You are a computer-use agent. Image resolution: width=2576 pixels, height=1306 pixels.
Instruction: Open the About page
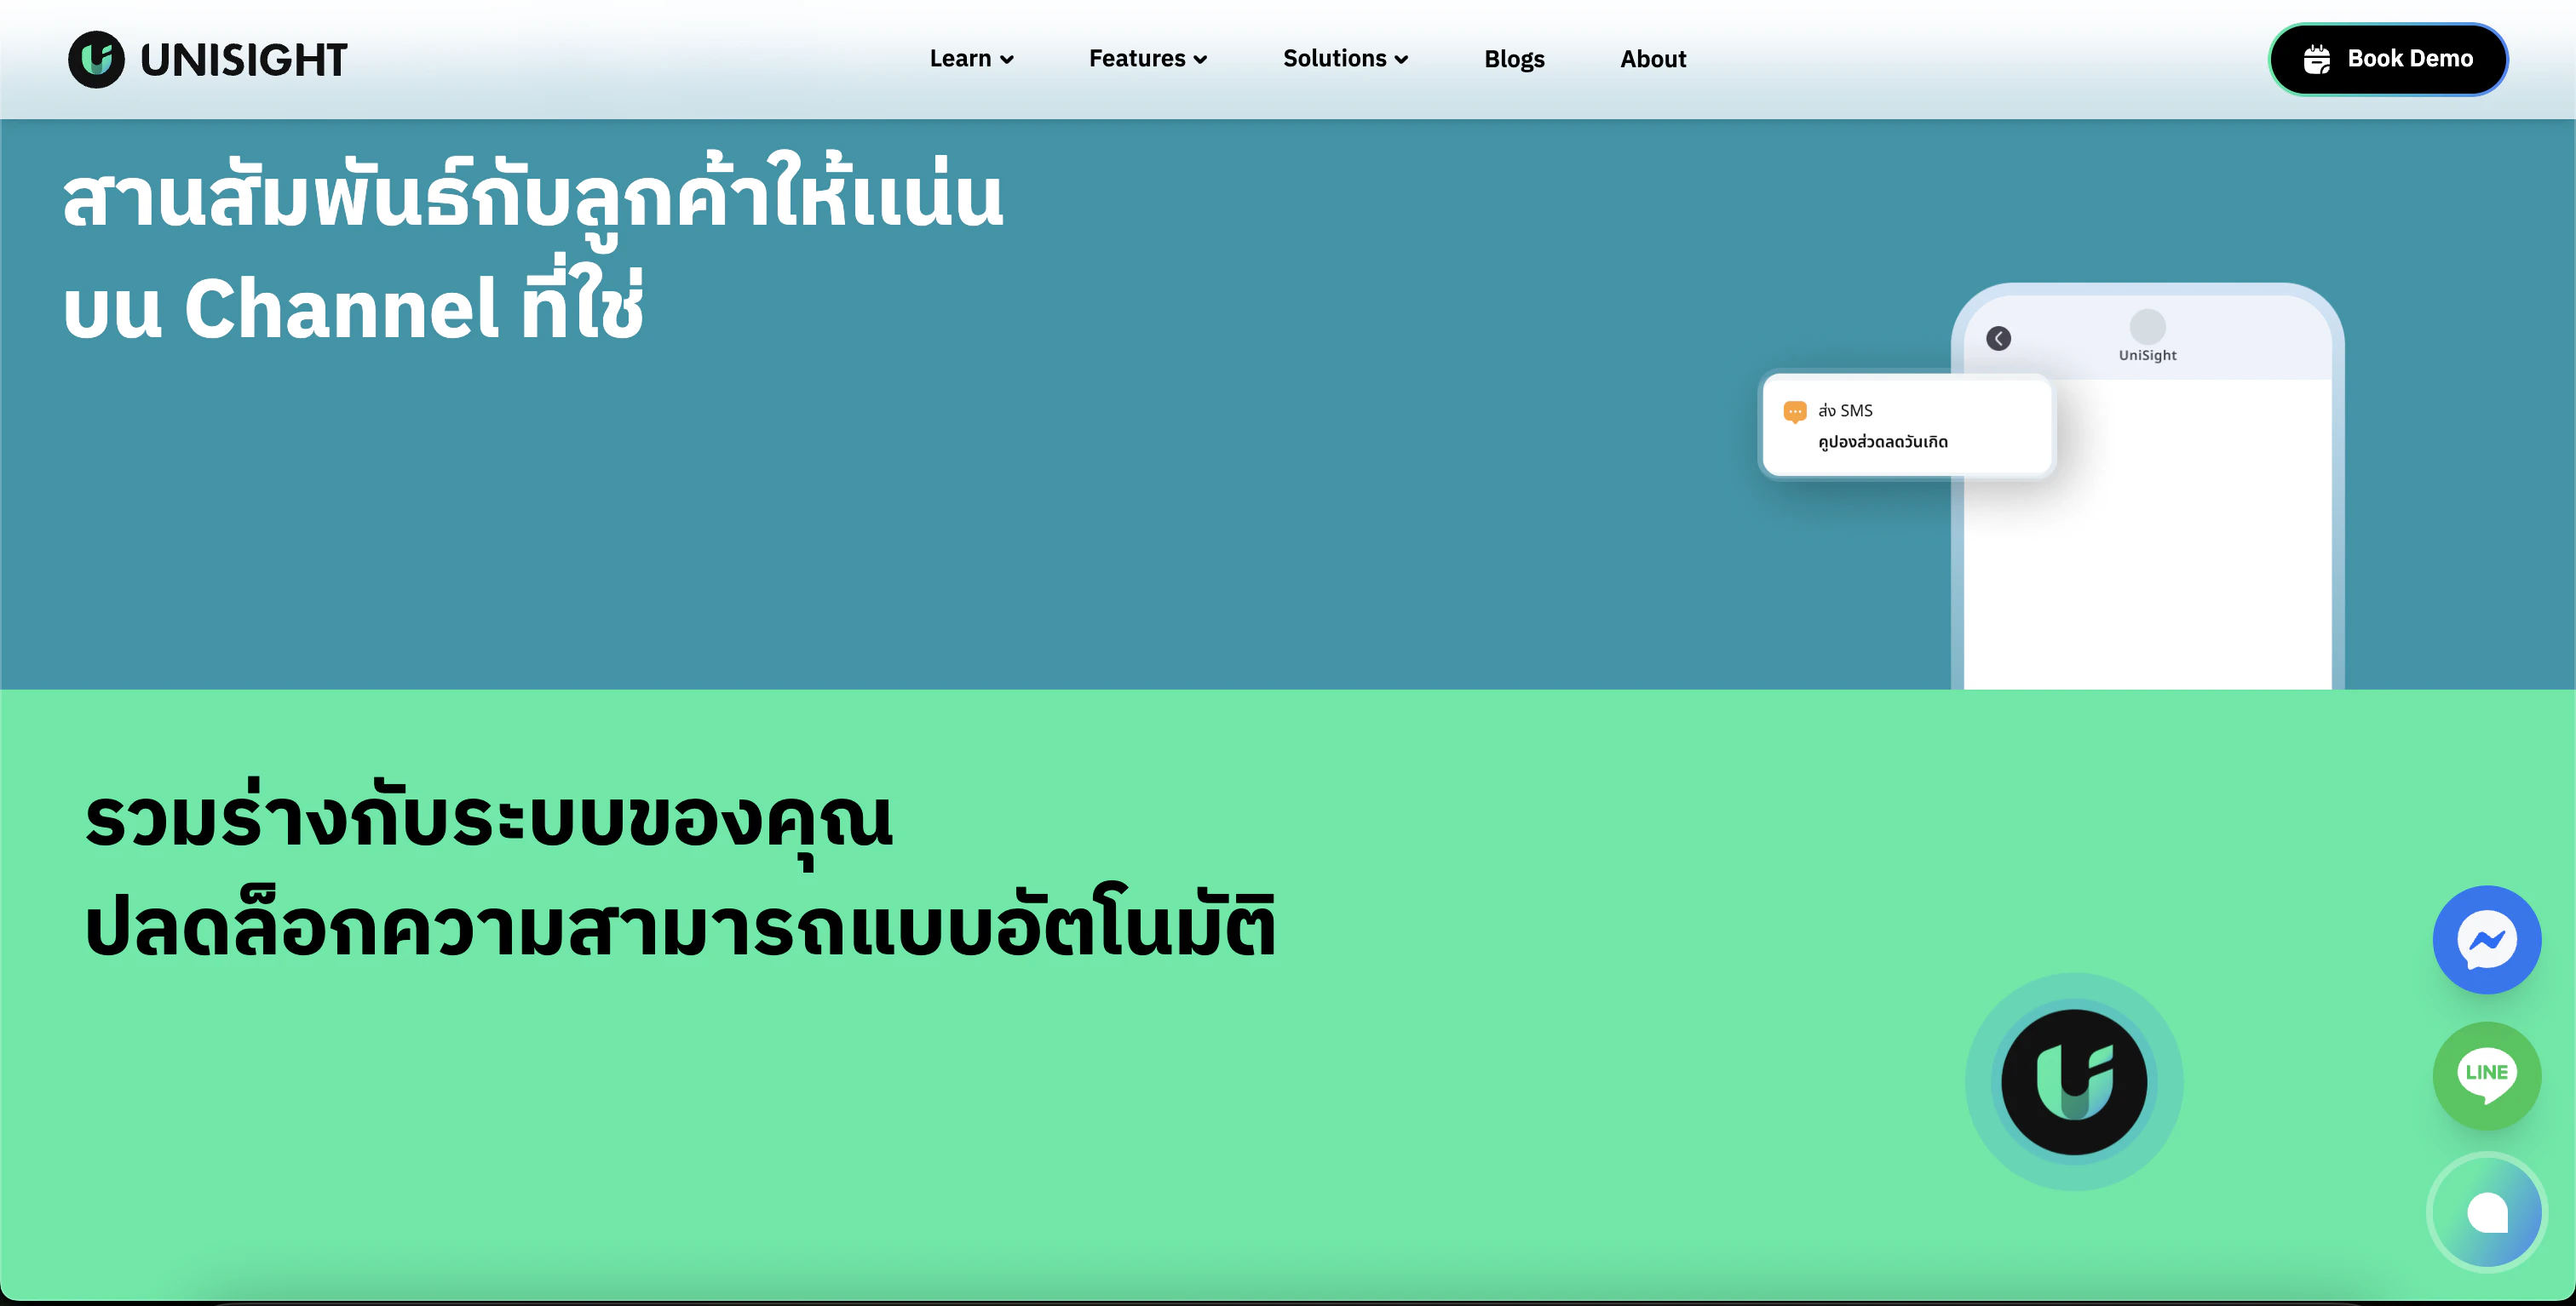coord(1653,59)
